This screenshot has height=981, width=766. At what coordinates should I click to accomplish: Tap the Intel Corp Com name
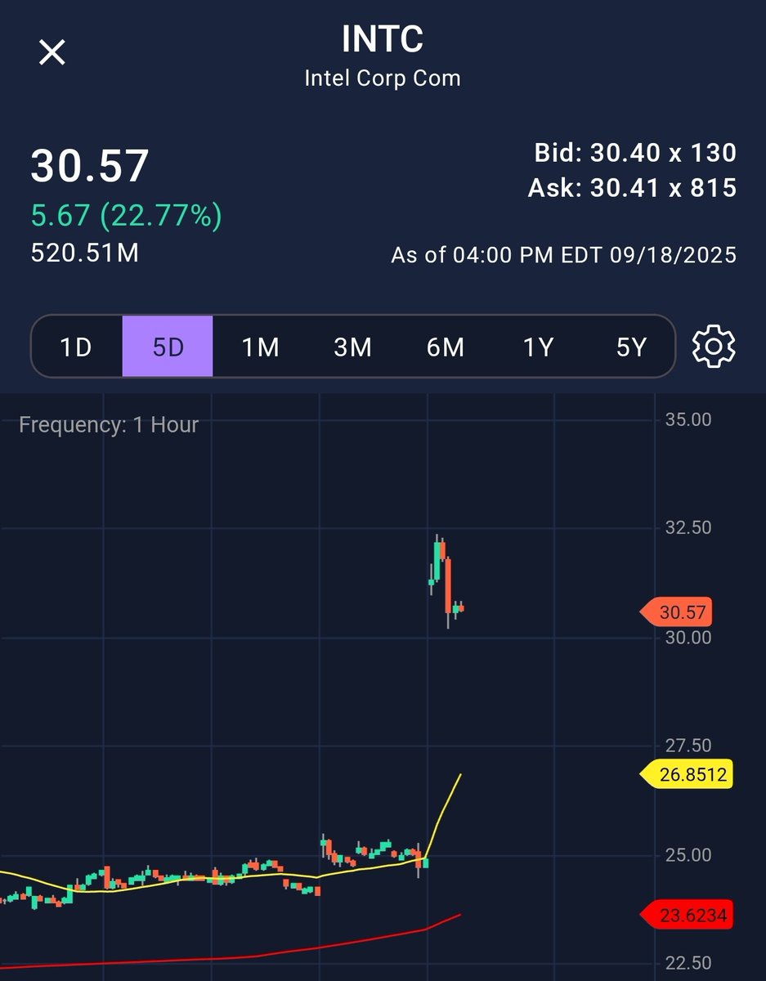click(383, 78)
